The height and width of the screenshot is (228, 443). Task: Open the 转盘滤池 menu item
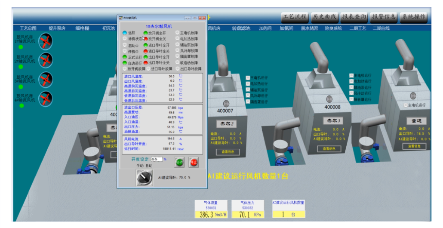tap(241, 28)
